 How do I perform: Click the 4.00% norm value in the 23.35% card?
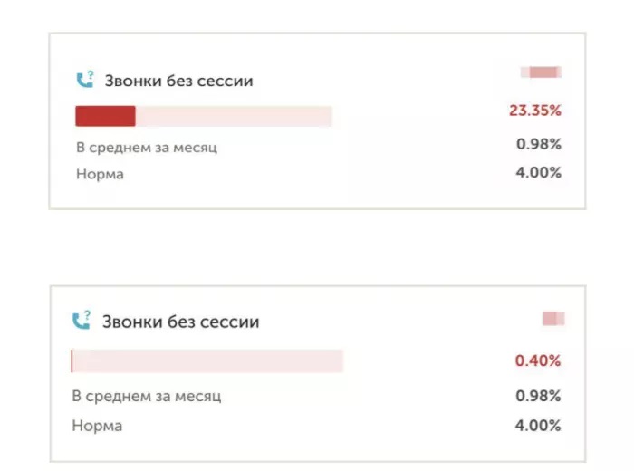(538, 172)
